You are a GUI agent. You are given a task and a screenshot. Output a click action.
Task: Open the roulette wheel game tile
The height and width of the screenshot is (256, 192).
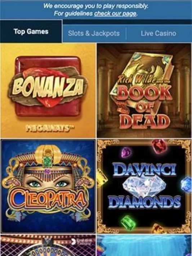coord(48,245)
